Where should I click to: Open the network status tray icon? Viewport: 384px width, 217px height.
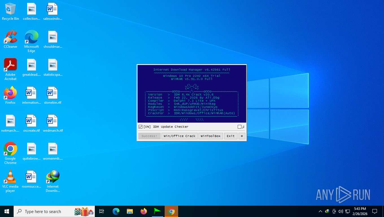click(x=348, y=211)
